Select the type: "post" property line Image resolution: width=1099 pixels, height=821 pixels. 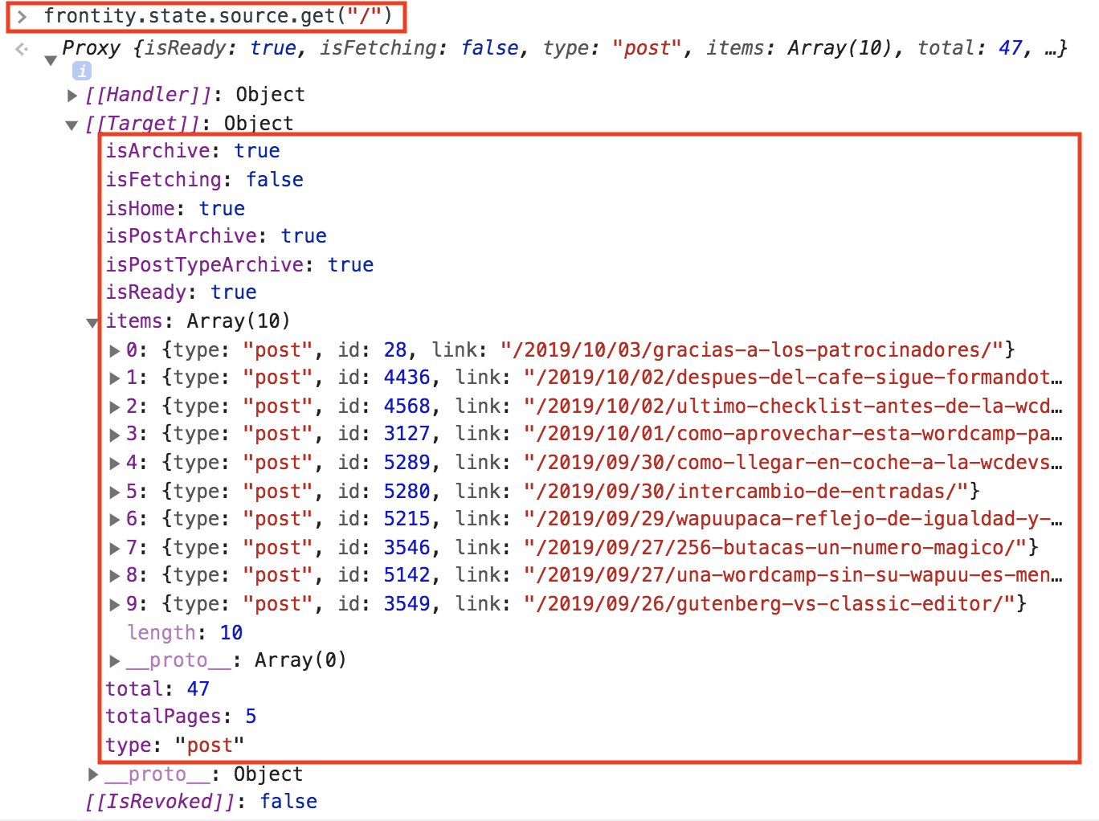(175, 745)
